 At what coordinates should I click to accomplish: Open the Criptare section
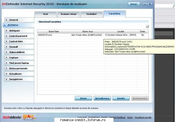(x=19, y=58)
